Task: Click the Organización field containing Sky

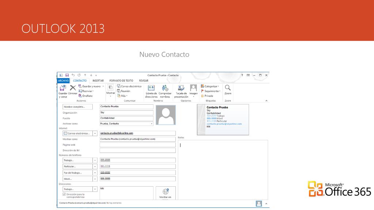Action: tap(126, 112)
